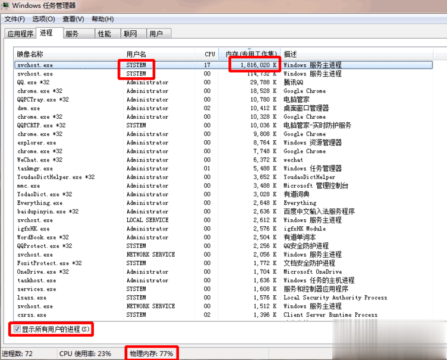Select the QQProtect.exe *32 process
Viewport: 447px width, 360px height.
223,246
